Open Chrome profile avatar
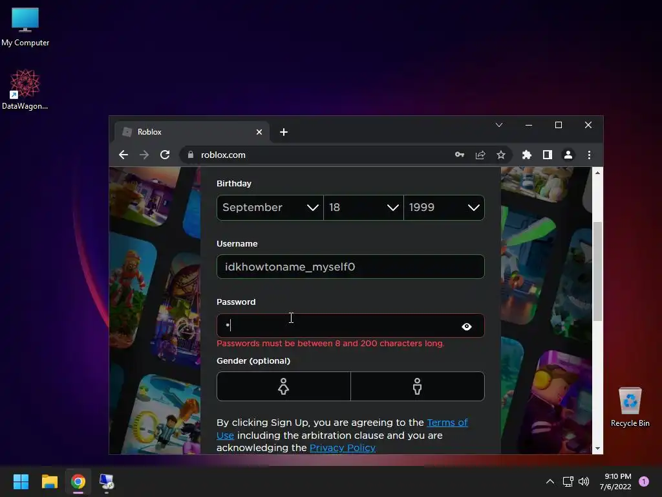 tap(568, 155)
